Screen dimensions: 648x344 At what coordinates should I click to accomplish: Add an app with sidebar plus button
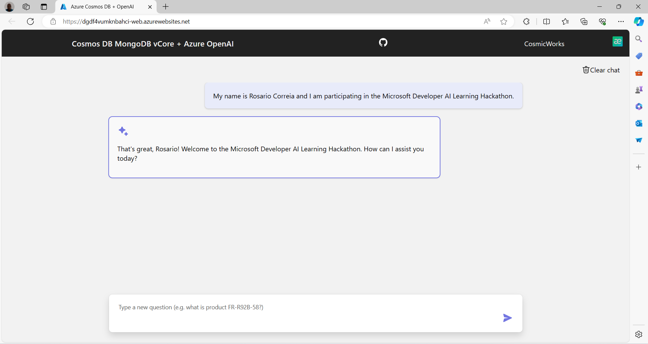click(639, 167)
